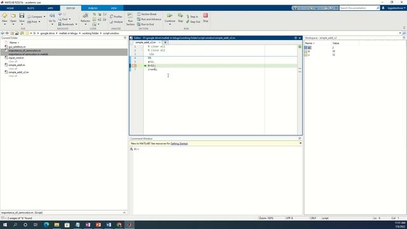The width and height of the screenshot is (407, 229).
Task: Open the Refactor dropdown arrow
Action: click(85, 24)
